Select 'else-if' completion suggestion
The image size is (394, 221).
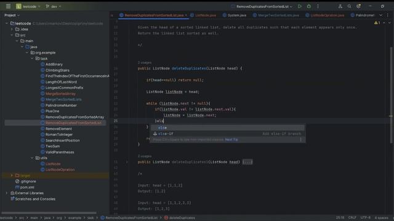click(227, 134)
